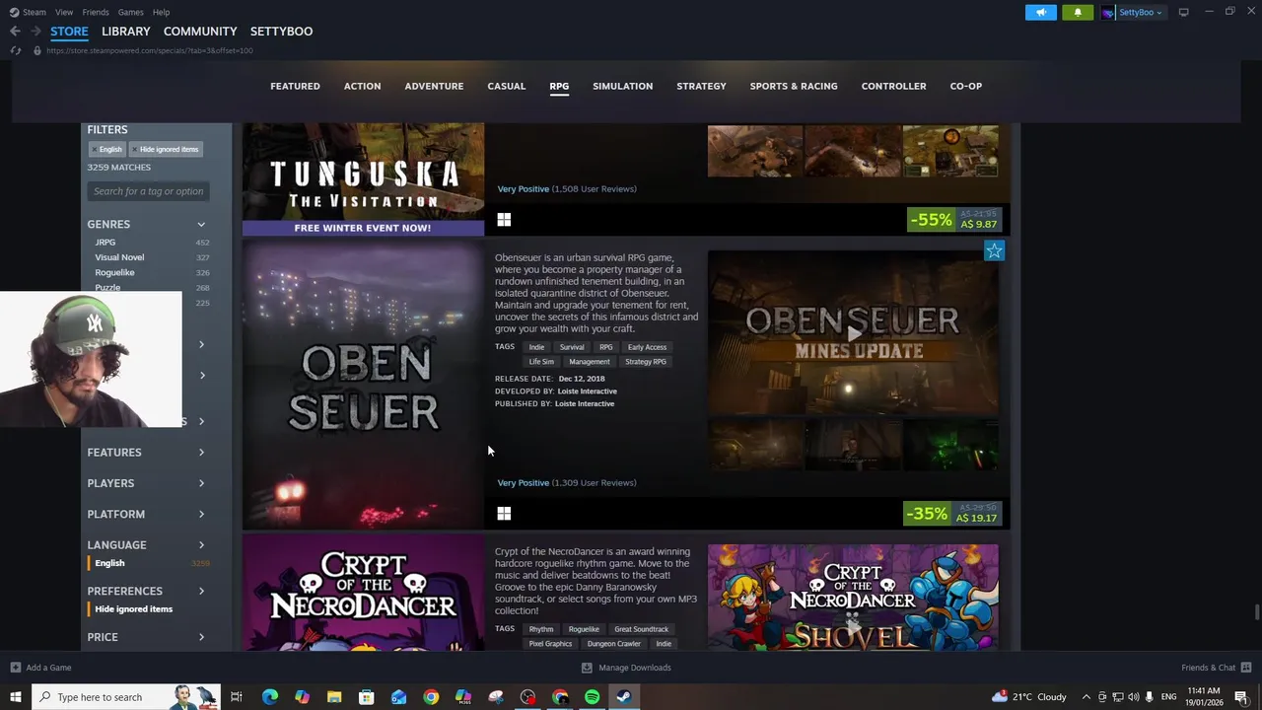Click the page reload icon
This screenshot has width=1262, height=710.
click(x=15, y=50)
